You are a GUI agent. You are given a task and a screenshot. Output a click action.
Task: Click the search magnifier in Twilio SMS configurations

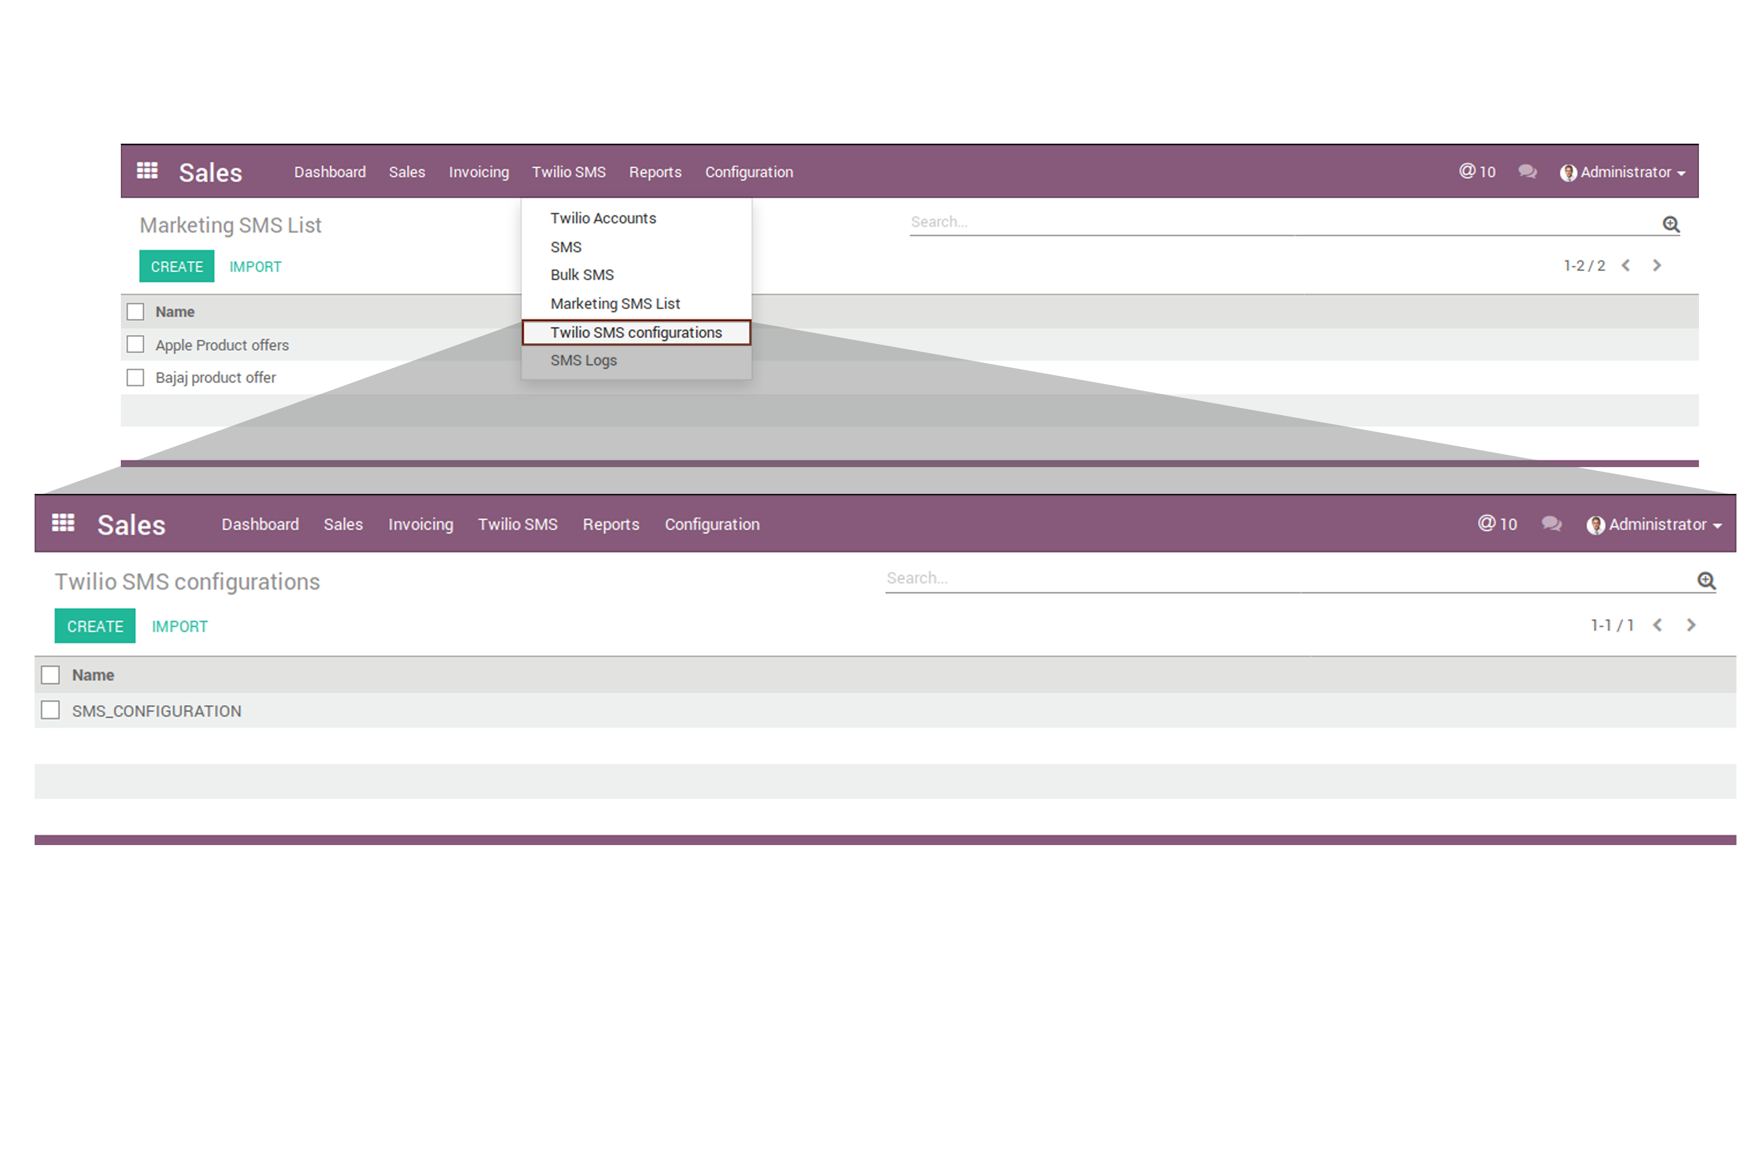[1706, 580]
